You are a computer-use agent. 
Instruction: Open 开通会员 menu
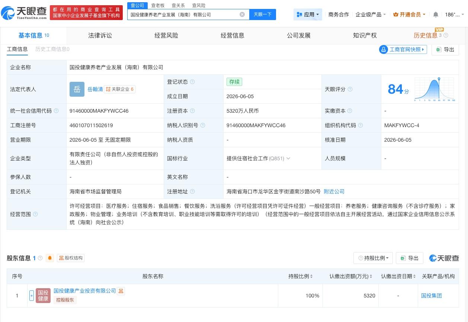click(x=409, y=15)
